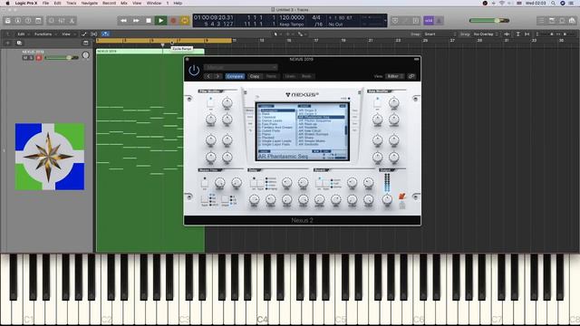The image size is (580, 326).
Task: Start playback with green Play button
Action: pos(160,21)
